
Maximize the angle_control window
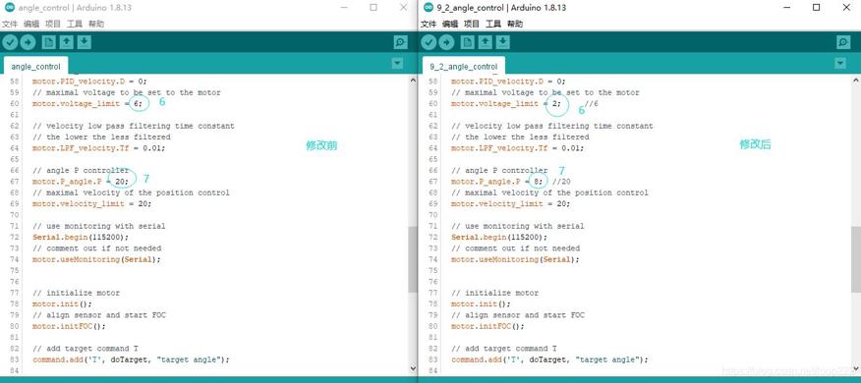point(373,8)
